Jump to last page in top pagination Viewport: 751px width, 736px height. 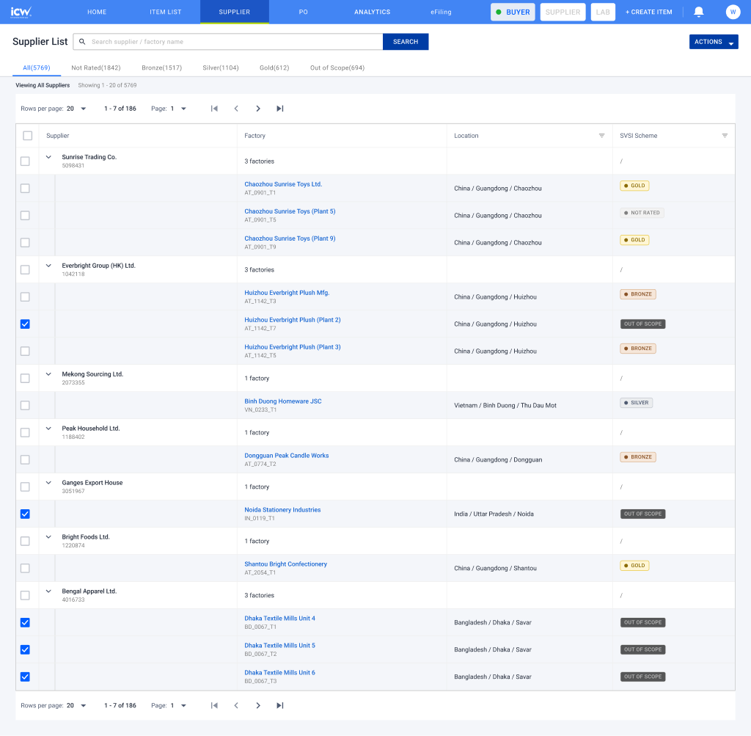(280, 109)
